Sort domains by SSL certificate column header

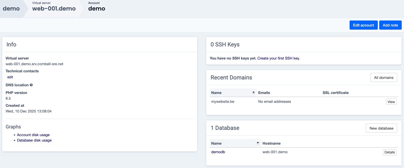coord(335,93)
